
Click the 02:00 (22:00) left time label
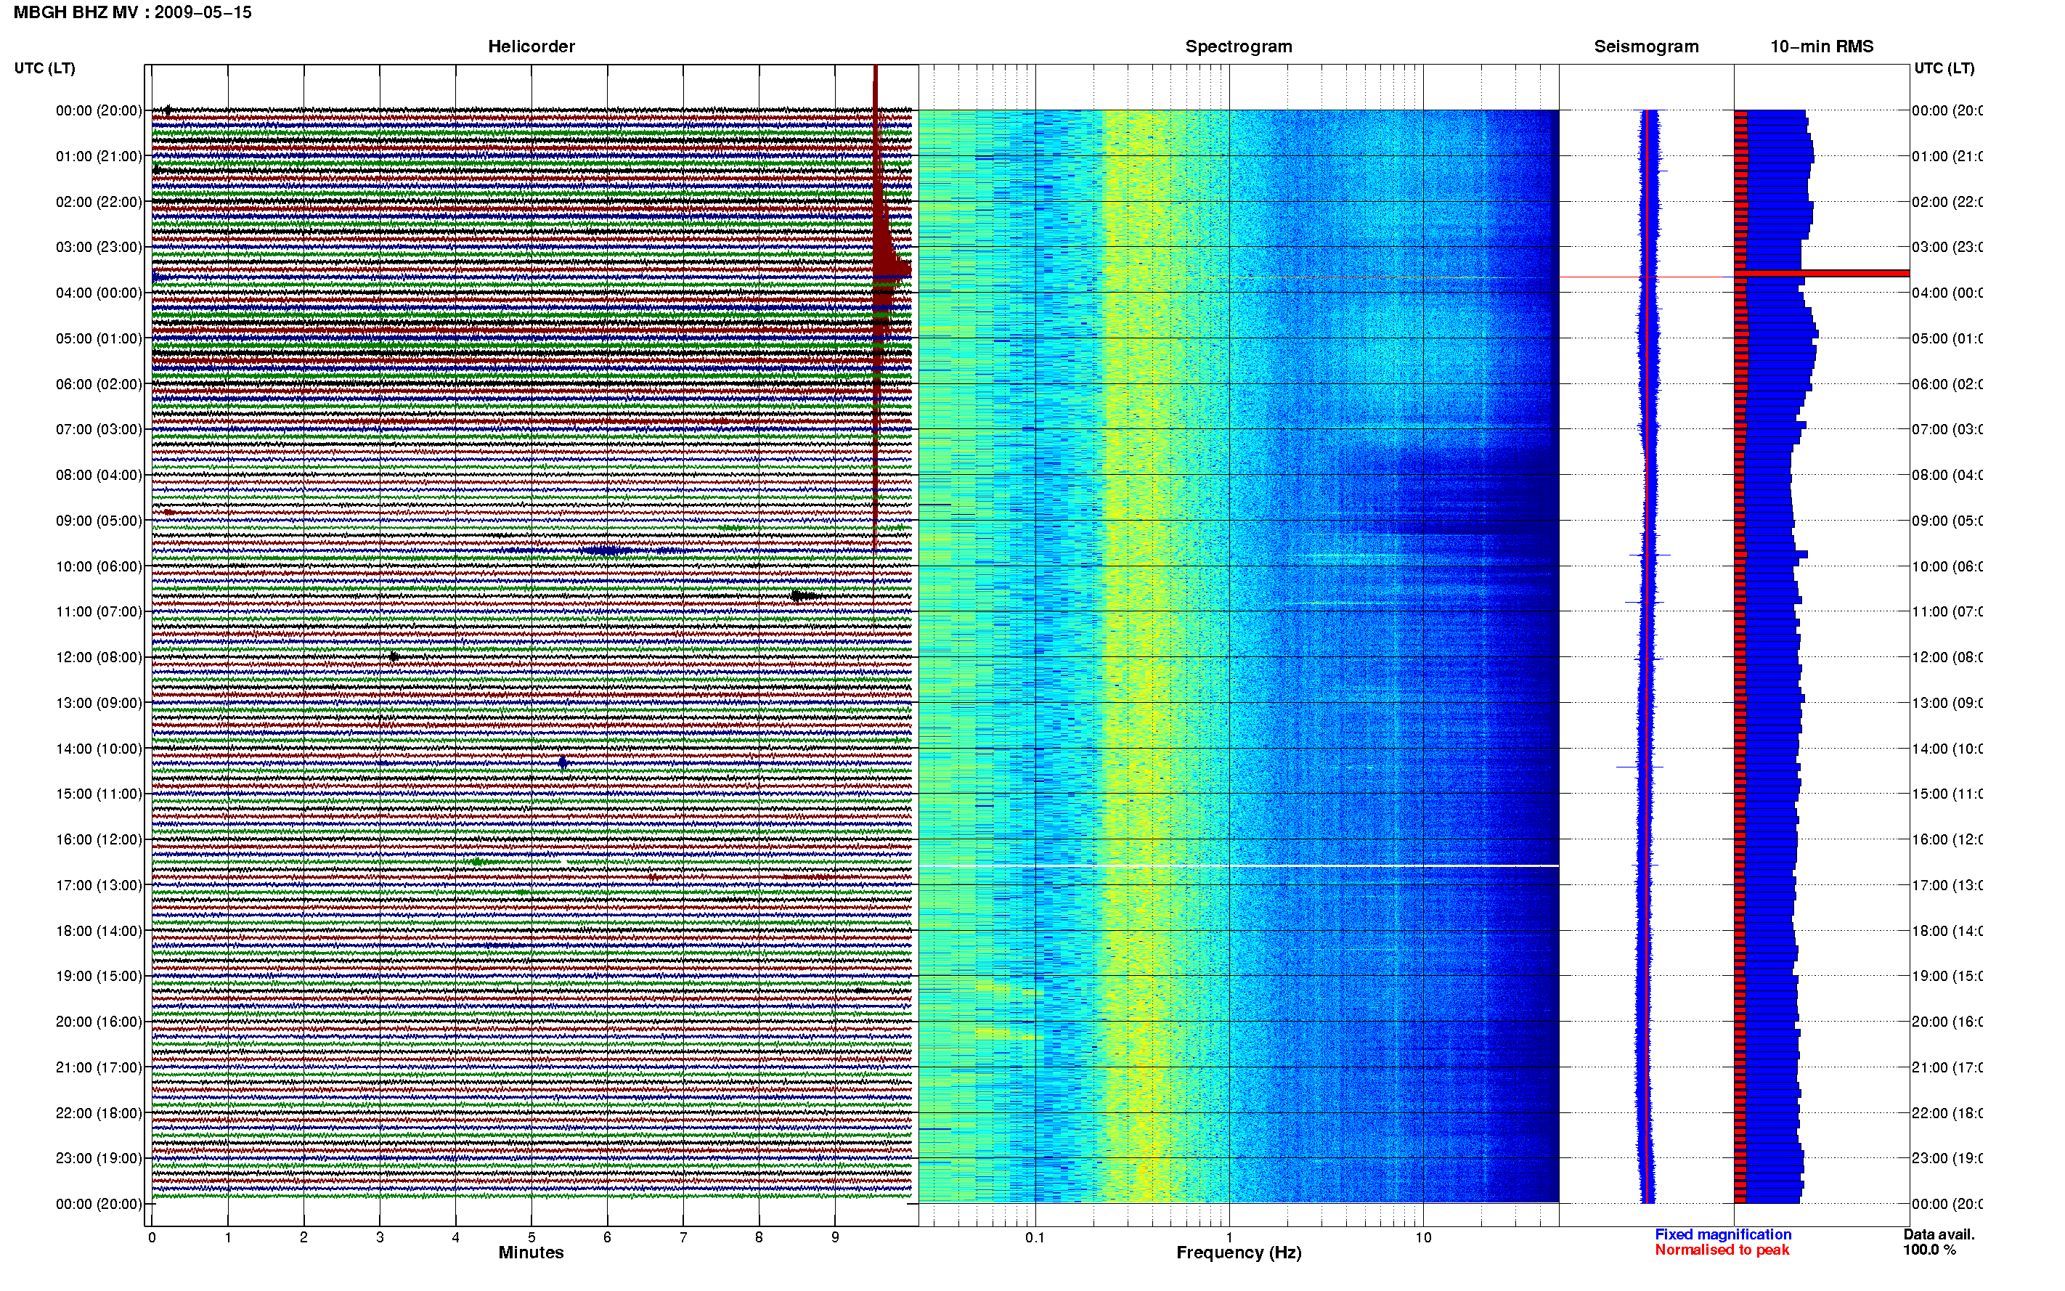[x=99, y=202]
